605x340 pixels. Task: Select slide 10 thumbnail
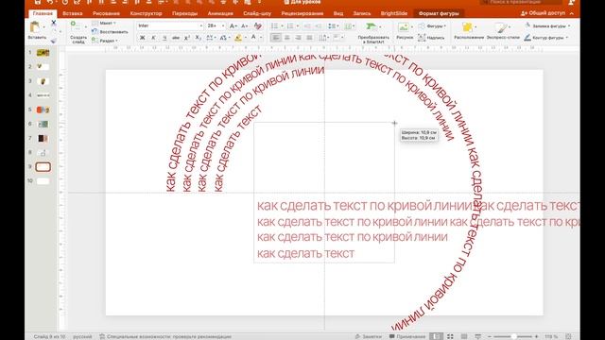(43, 180)
